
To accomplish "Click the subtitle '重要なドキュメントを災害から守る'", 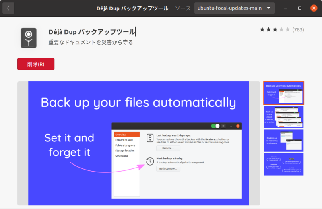I will point(91,42).
